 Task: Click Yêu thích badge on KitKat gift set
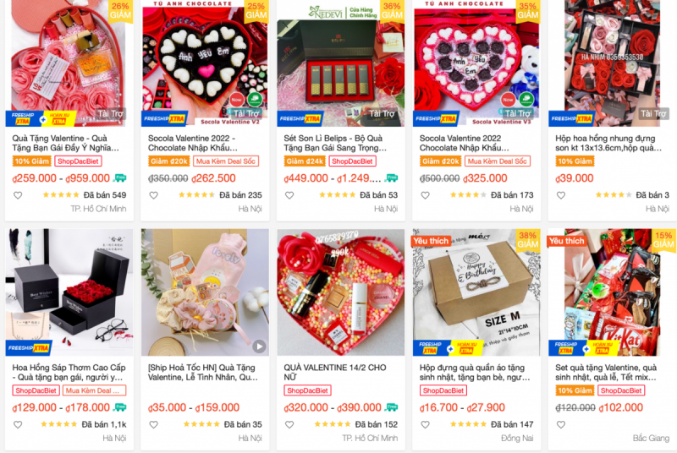pos(566,241)
